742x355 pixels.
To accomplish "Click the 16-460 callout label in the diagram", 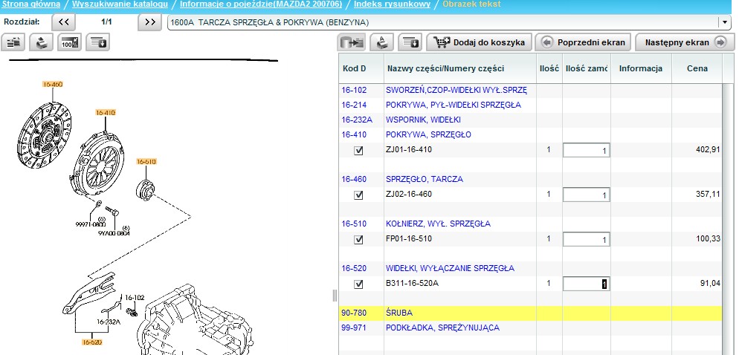I will (52, 85).
